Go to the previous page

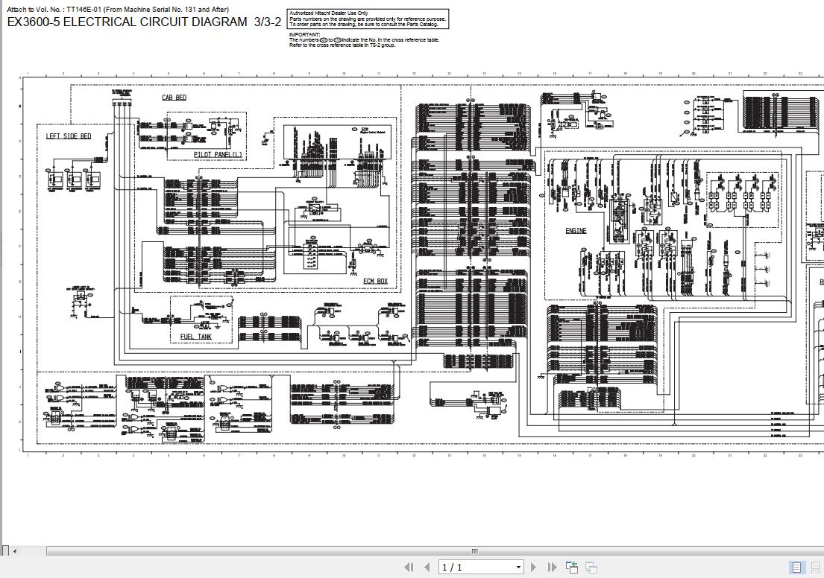[x=427, y=567]
